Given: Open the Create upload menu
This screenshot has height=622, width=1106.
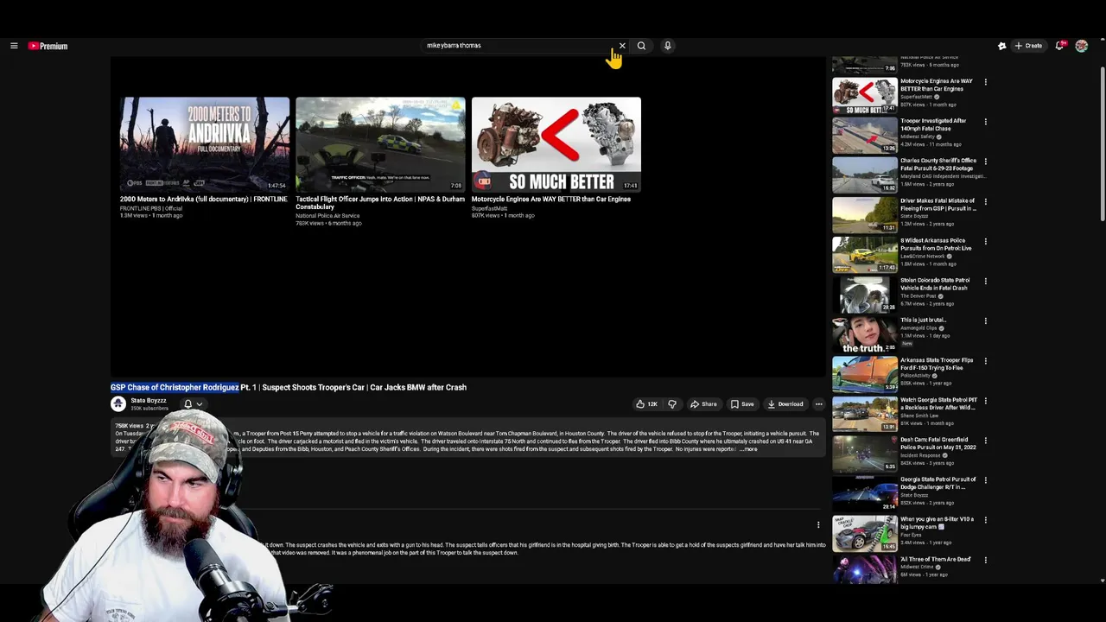Looking at the screenshot, I should [1028, 46].
